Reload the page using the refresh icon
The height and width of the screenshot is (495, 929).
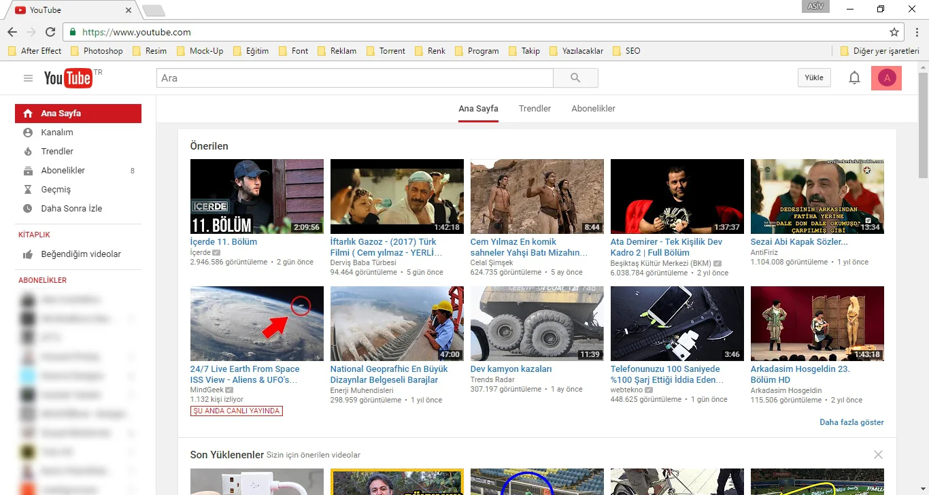[x=50, y=32]
